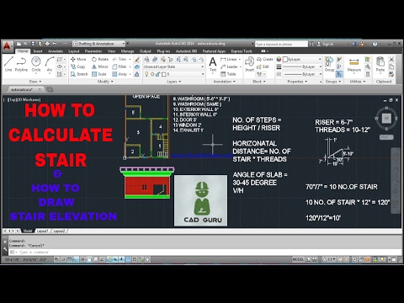This screenshot has width=404, height=303.
Task: Toggle layer lock padlock icon
Action: coord(158,74)
